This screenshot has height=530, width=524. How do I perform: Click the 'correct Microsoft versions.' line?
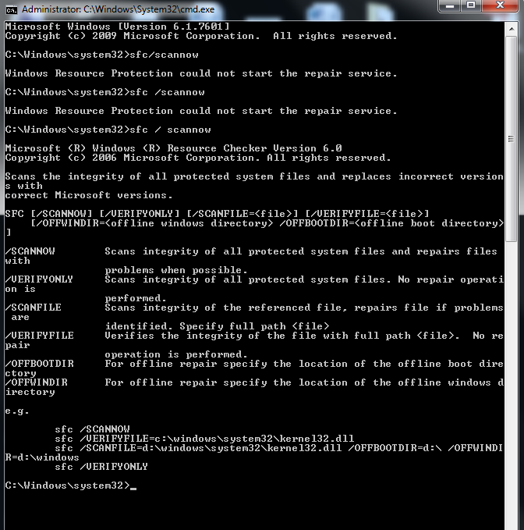pyautogui.click(x=89, y=195)
